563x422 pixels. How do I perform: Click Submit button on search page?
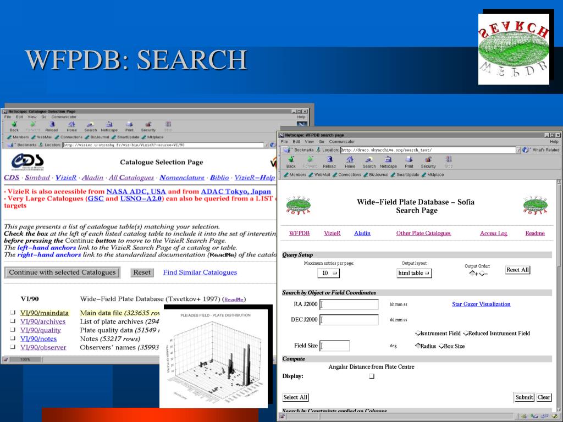(524, 397)
